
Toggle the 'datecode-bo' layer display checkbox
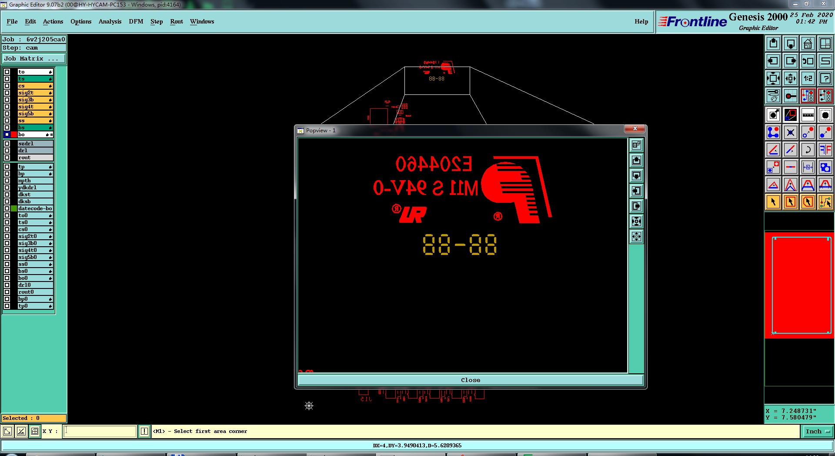tap(7, 208)
